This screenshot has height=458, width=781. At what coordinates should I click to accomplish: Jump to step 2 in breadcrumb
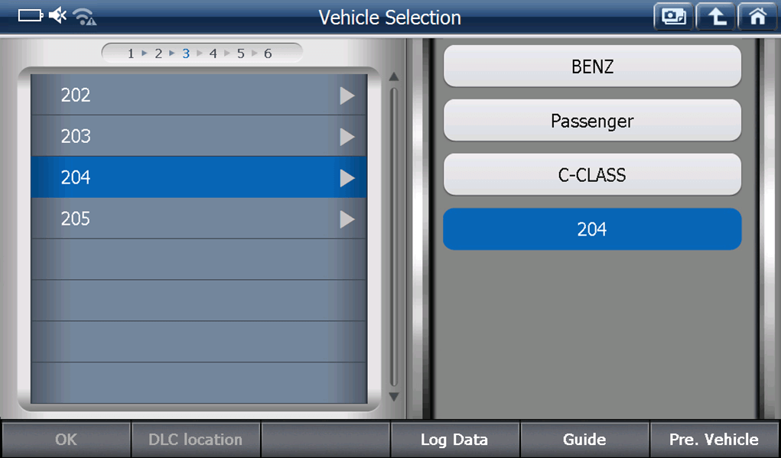point(158,54)
